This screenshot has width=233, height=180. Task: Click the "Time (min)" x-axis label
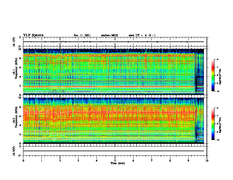118,163
